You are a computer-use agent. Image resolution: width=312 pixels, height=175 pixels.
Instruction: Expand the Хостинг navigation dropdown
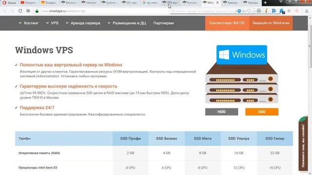(x=29, y=23)
